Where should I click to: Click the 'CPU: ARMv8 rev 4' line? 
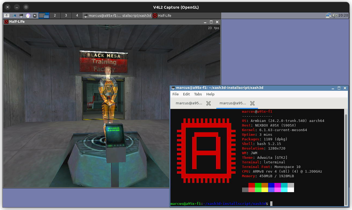pos(282,172)
